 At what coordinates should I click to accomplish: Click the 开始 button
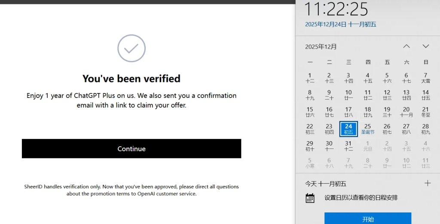[x=368, y=219]
